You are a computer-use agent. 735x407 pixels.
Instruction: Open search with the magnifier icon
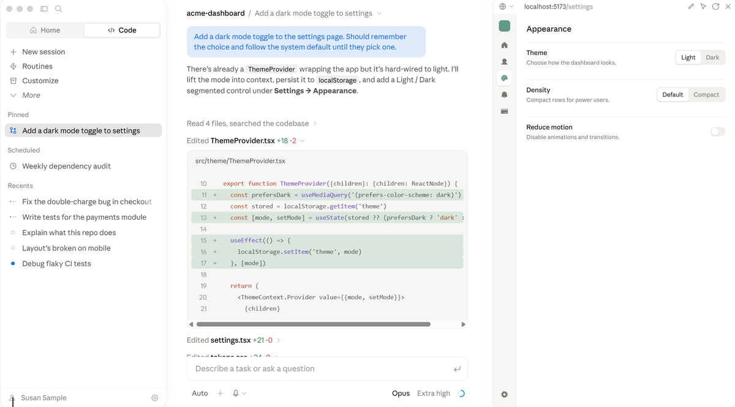58,9
